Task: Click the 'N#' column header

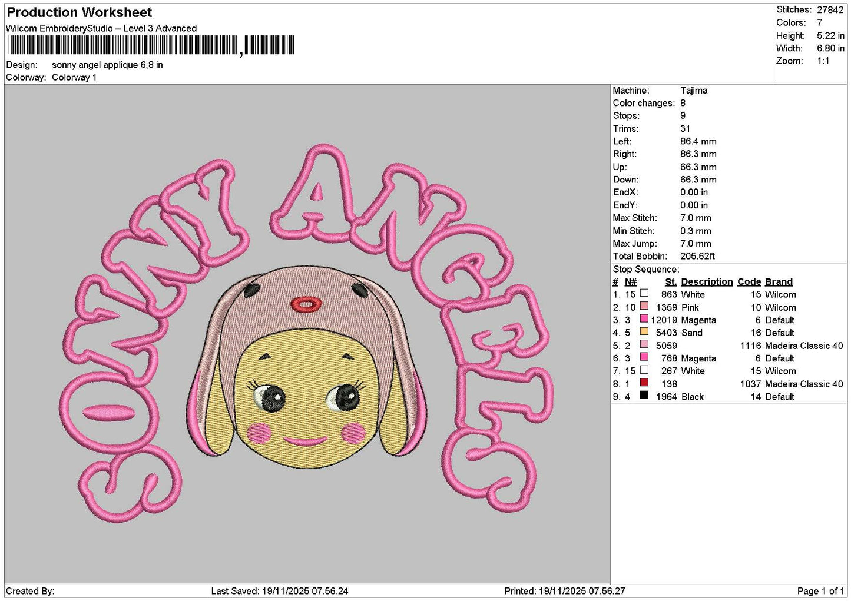Action: [x=631, y=282]
